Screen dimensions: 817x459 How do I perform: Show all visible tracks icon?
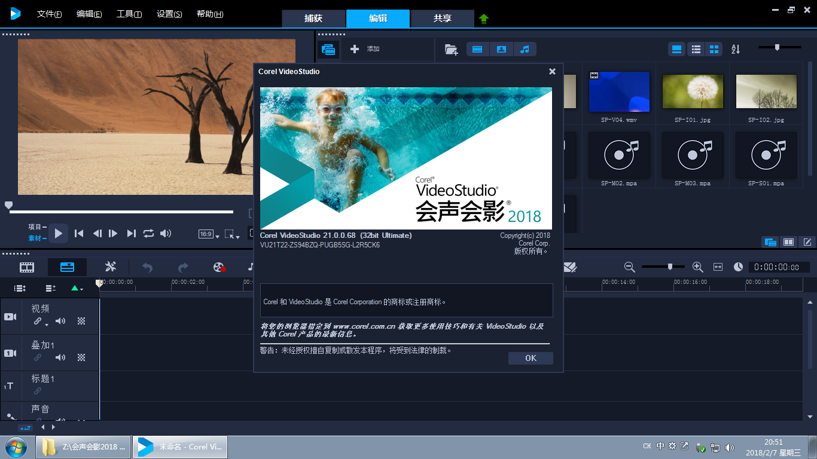tap(20, 288)
